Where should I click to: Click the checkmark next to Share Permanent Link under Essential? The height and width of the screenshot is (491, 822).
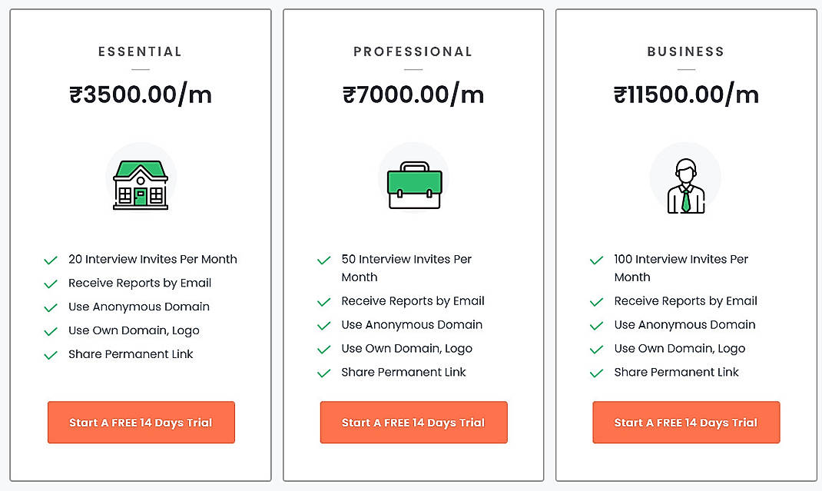pos(51,354)
